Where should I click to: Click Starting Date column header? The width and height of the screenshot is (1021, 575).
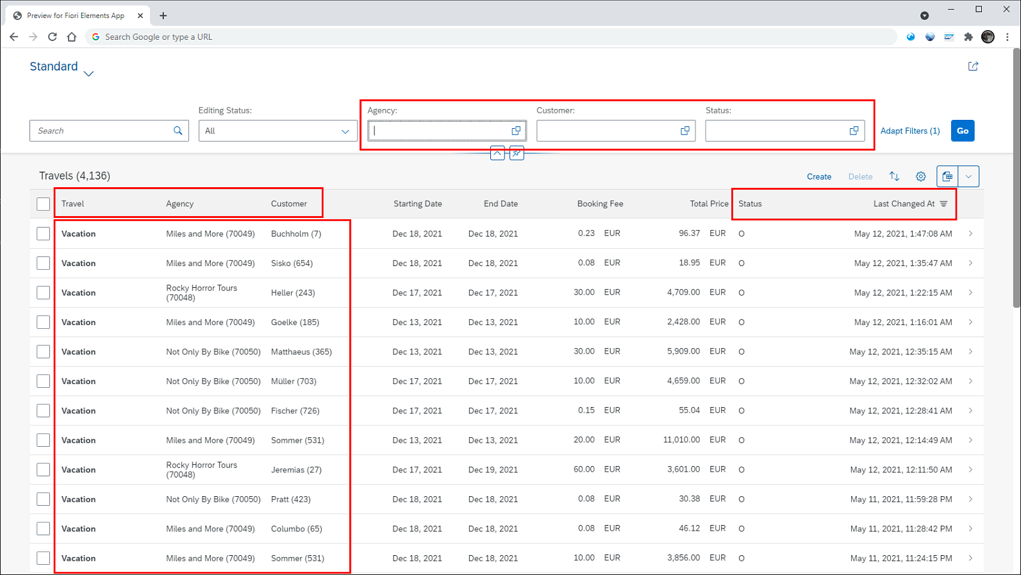417,204
